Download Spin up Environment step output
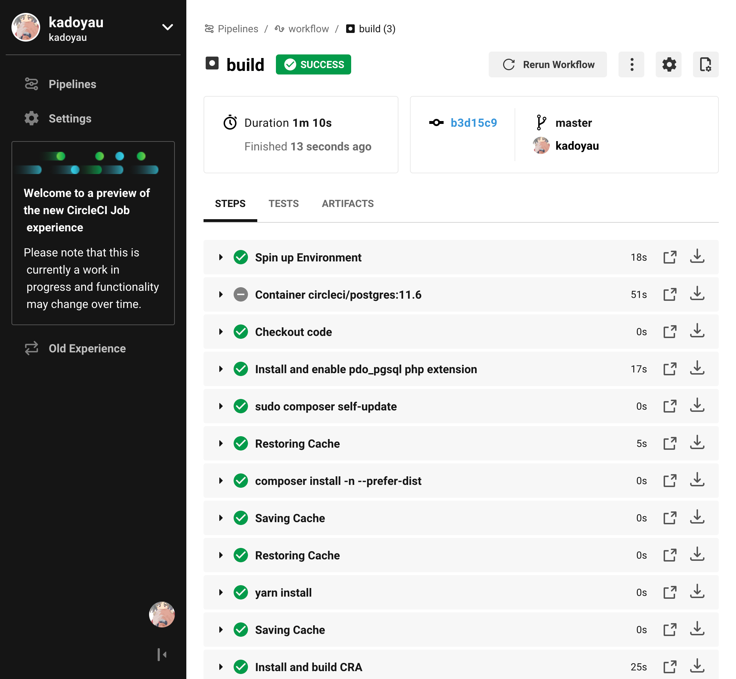The image size is (736, 679). tap(697, 257)
